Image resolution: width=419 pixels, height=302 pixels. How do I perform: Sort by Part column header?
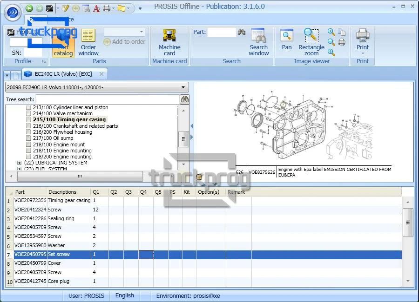(x=30, y=192)
